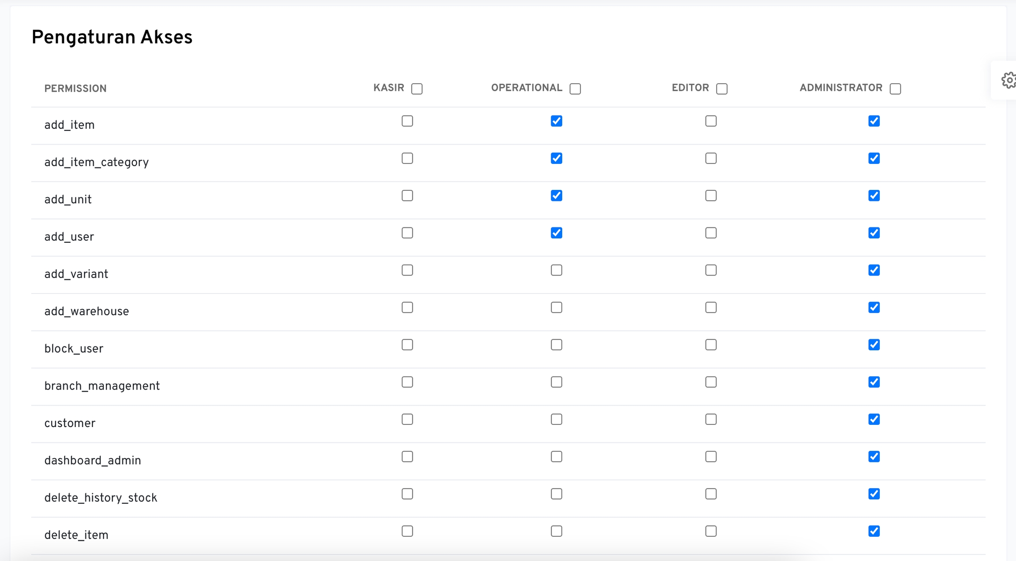Check the KASIR select-all header checkbox
1016x561 pixels.
pyautogui.click(x=417, y=89)
